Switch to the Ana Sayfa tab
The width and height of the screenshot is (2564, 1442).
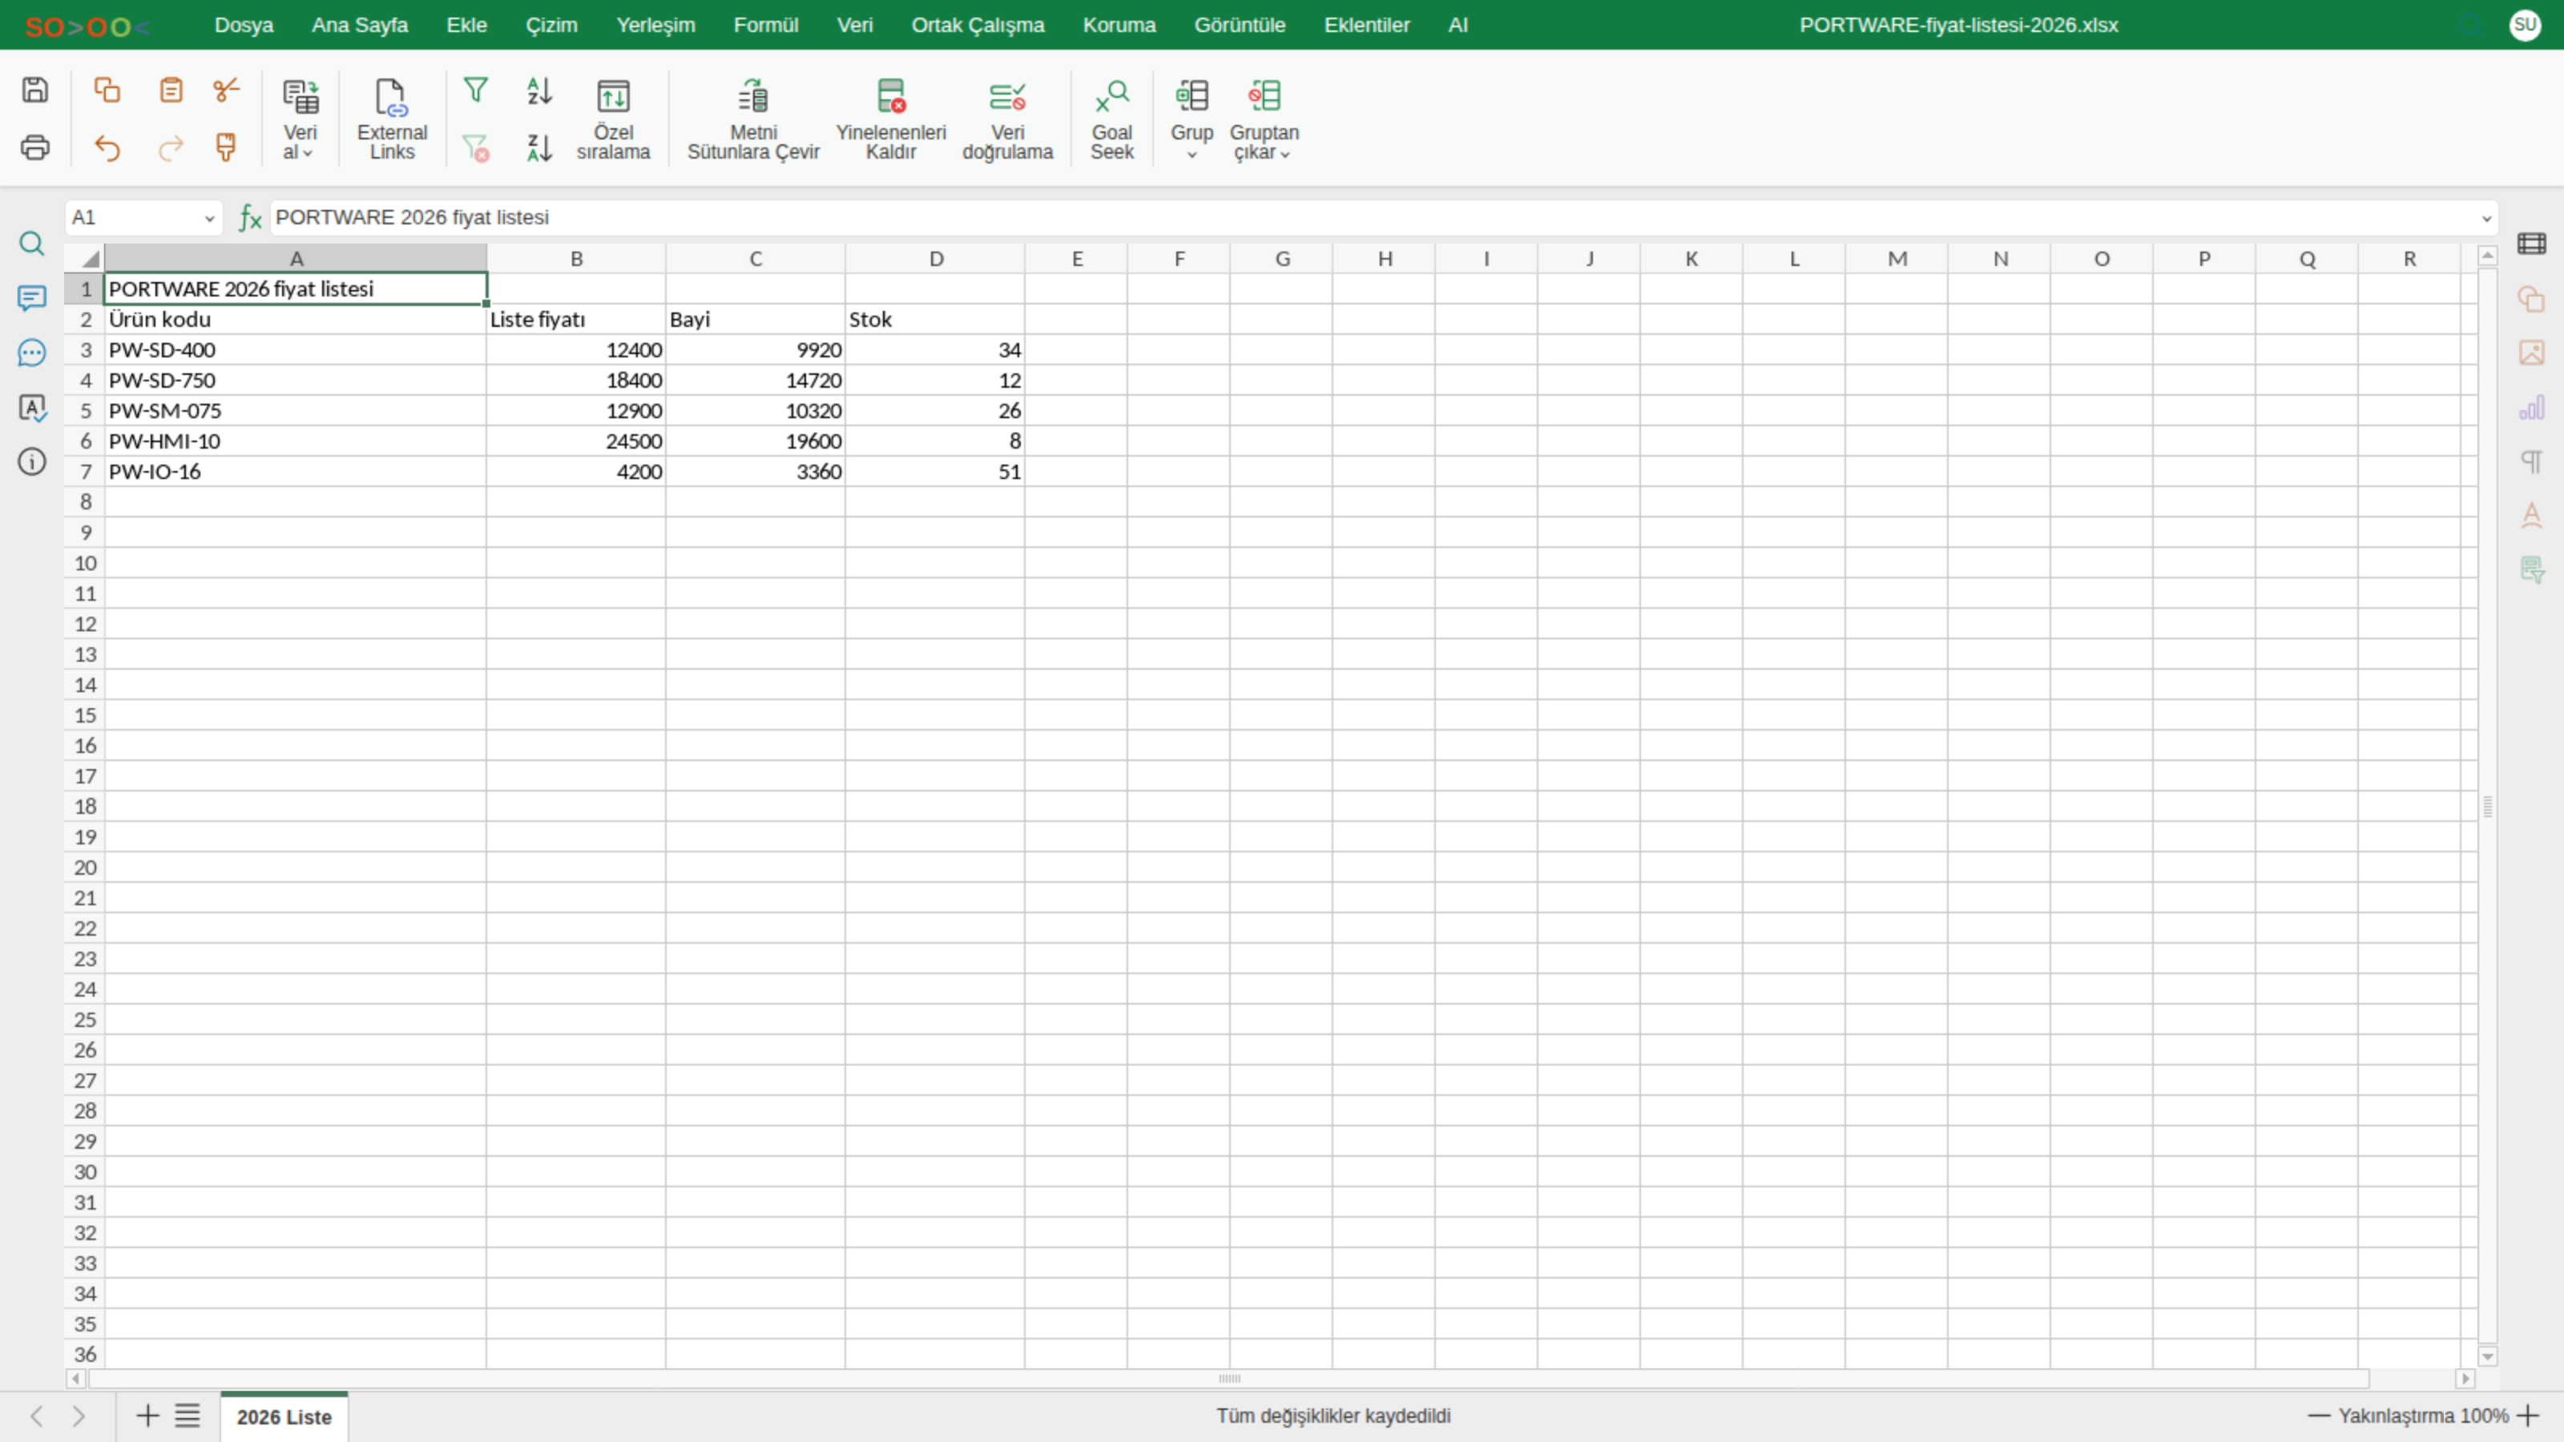click(359, 25)
